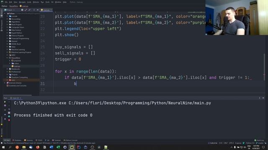
Task: Show hidden system tray icons
Action: [x=232, y=147]
